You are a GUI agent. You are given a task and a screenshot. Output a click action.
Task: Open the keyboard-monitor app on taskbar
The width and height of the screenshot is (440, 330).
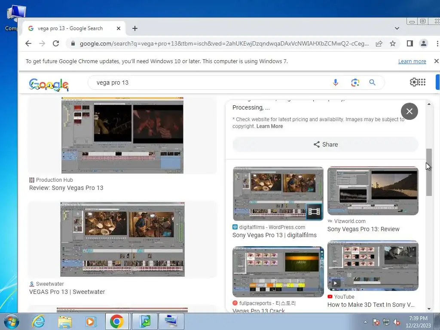click(171, 321)
